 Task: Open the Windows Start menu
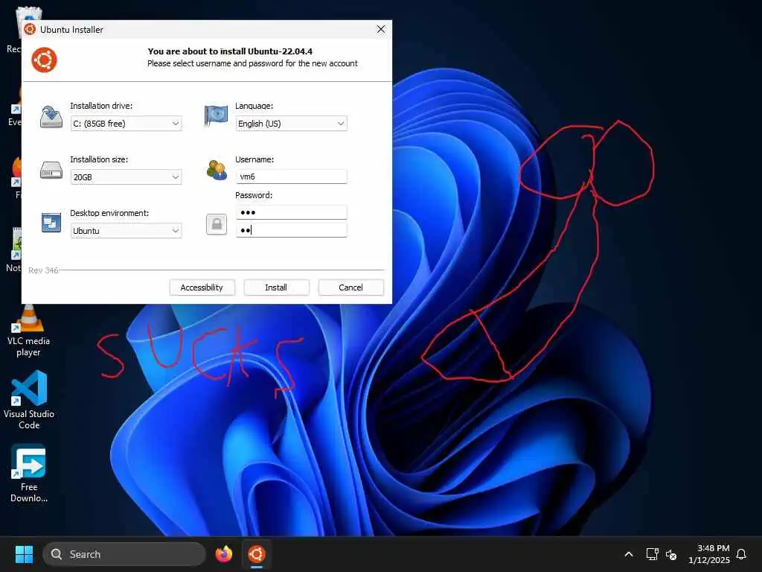click(24, 554)
